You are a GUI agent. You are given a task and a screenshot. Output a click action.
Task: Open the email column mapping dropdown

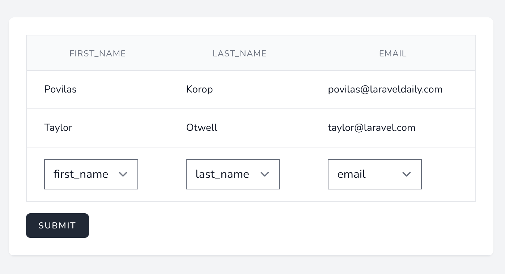[375, 174]
